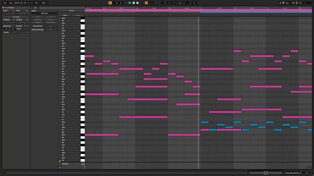
Task: Toggle the orange lane selector above Velocity
Action: (60, 161)
